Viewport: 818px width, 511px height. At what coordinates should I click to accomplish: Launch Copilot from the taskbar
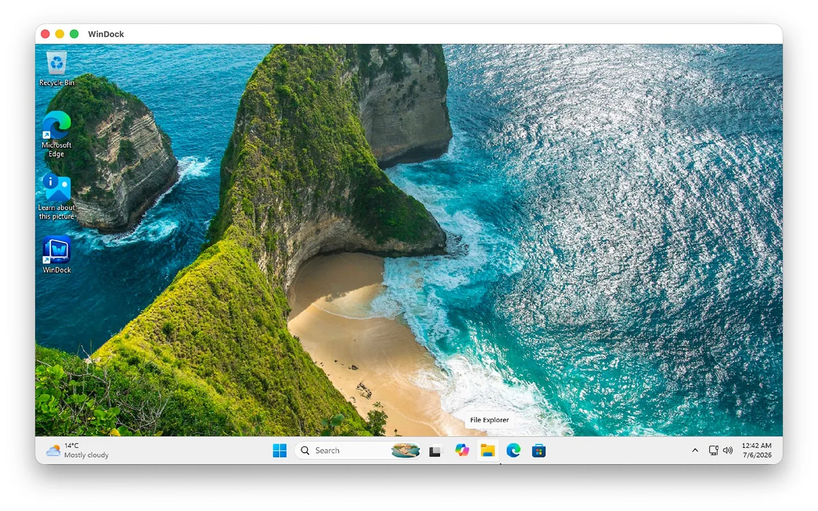(x=462, y=451)
